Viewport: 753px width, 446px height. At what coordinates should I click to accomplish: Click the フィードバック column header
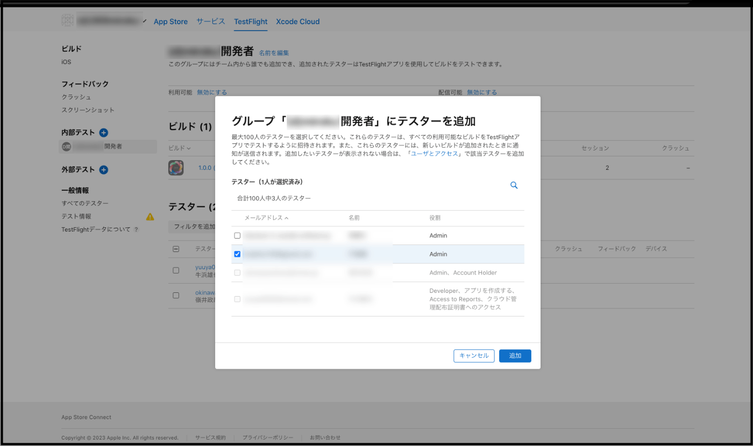click(617, 249)
